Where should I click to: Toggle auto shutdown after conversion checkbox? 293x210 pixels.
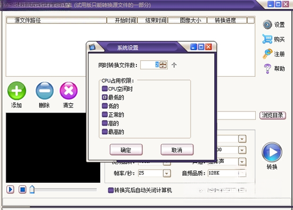[111, 190]
